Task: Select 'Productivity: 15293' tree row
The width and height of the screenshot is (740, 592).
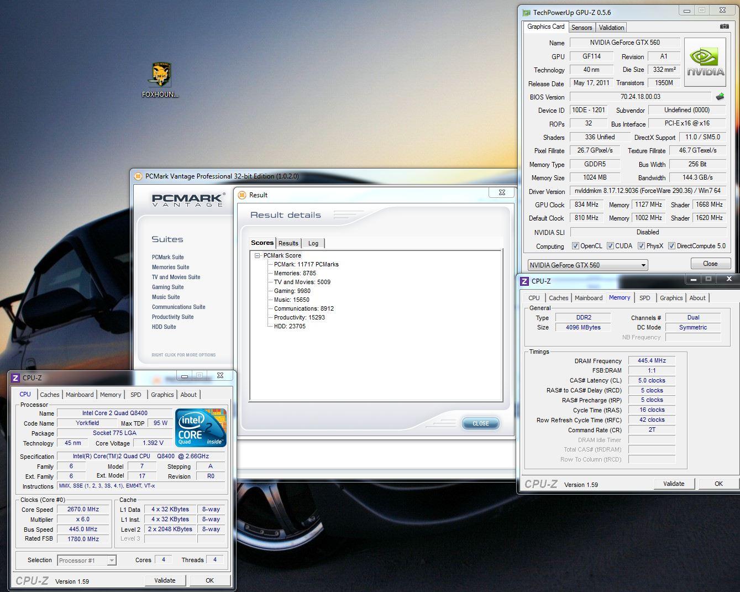Action: pos(300,317)
